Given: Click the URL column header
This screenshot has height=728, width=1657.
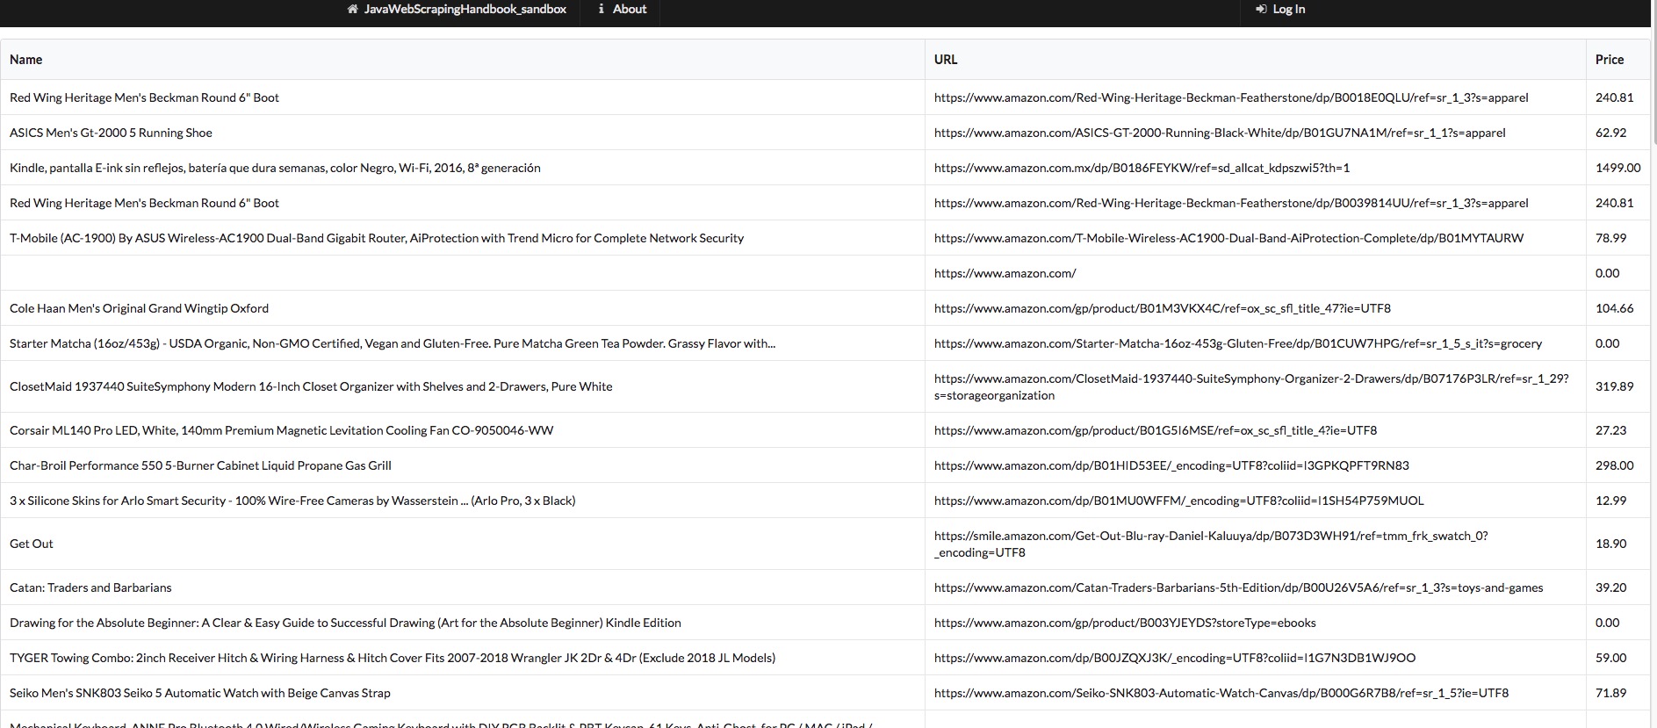Looking at the screenshot, I should tap(946, 60).
